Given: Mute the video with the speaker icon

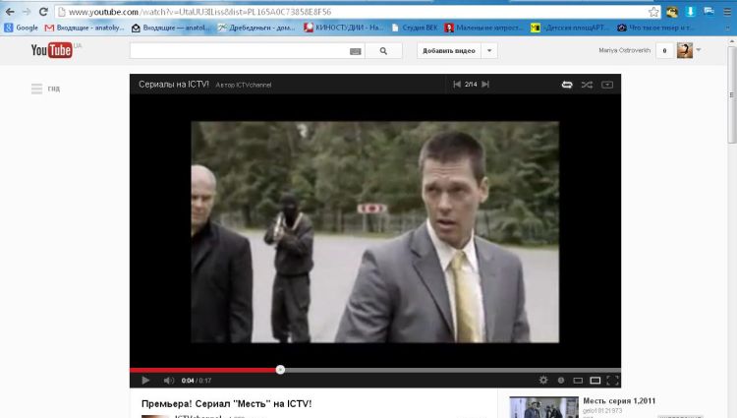Looking at the screenshot, I should [168, 381].
